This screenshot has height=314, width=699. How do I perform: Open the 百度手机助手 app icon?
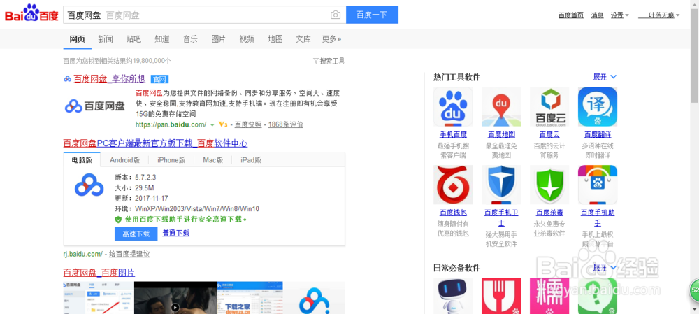[x=598, y=185]
